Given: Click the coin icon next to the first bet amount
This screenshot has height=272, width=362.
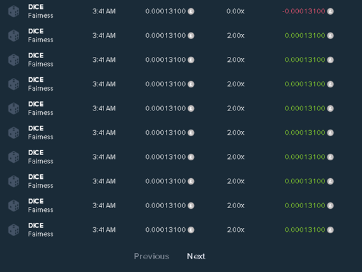Looking at the screenshot, I should 191,11.
